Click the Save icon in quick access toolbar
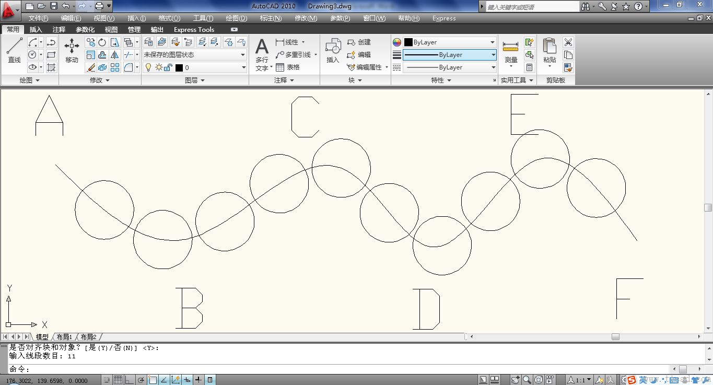 coord(53,6)
